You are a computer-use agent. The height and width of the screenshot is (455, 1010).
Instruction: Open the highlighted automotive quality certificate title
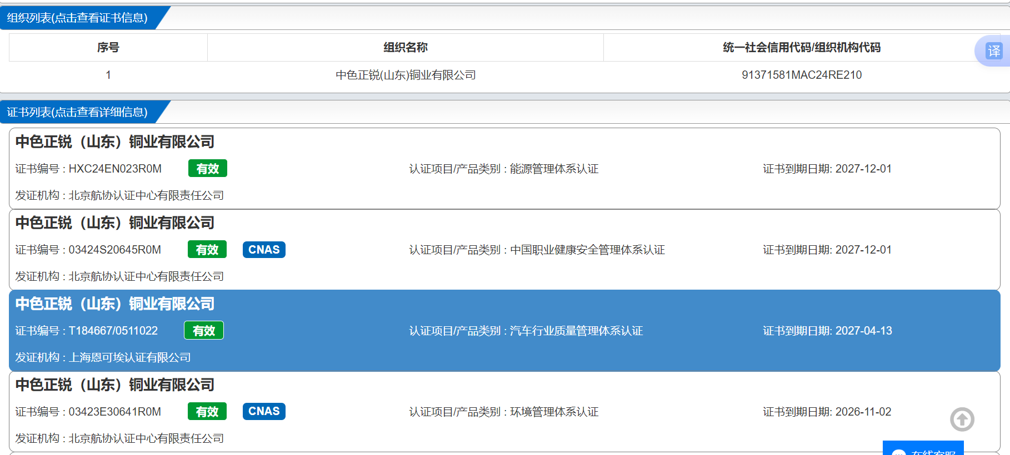point(115,304)
